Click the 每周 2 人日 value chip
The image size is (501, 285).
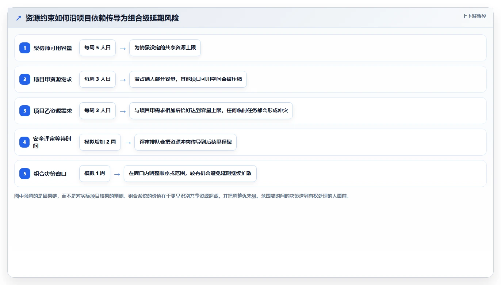(x=97, y=111)
